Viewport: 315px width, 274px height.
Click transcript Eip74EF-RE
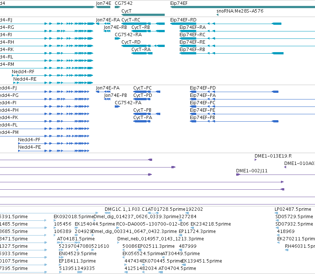(x=192, y=42)
